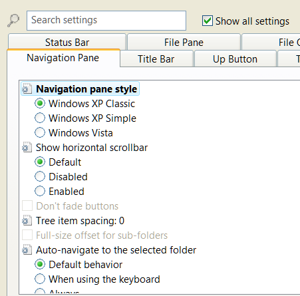Click into the Search settings field
300x296 pixels.
(106, 21)
